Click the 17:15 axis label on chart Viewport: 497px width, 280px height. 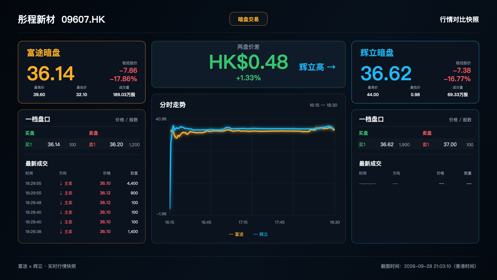[x=243, y=222]
